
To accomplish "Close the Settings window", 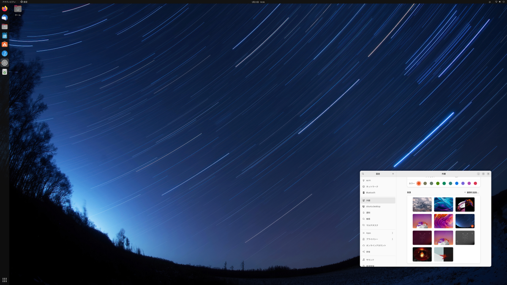I will [488, 174].
